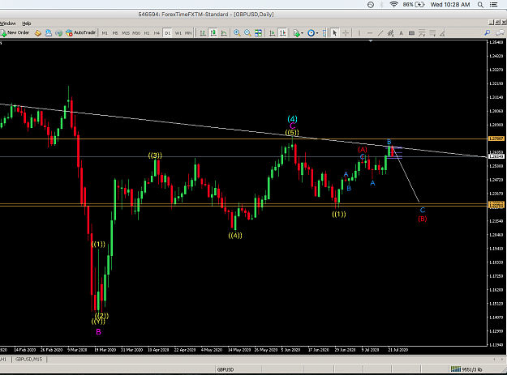
Task: Select line chart display mode
Action: [x=224, y=33]
